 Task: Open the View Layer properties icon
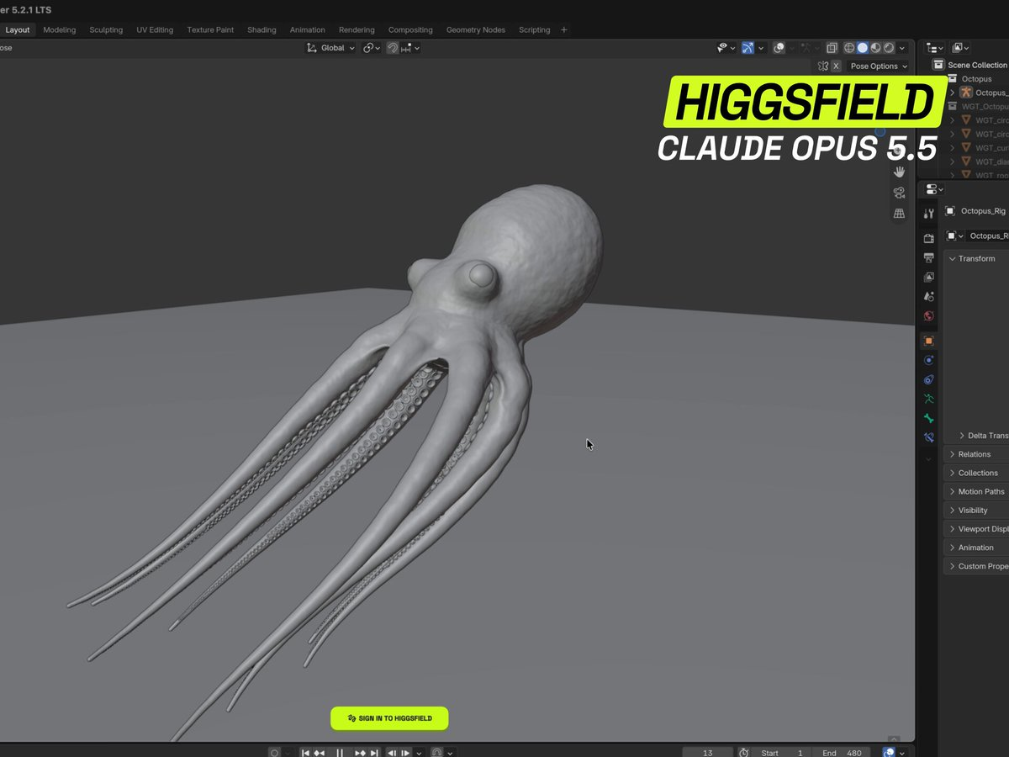(x=928, y=277)
